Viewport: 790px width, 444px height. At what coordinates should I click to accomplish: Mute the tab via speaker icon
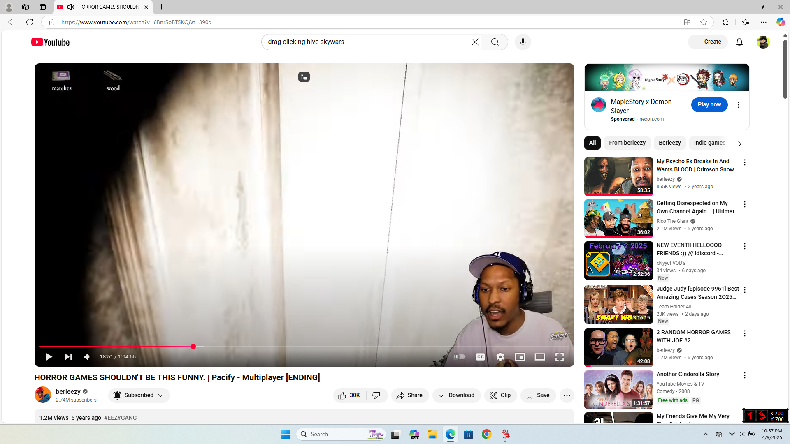click(71, 7)
